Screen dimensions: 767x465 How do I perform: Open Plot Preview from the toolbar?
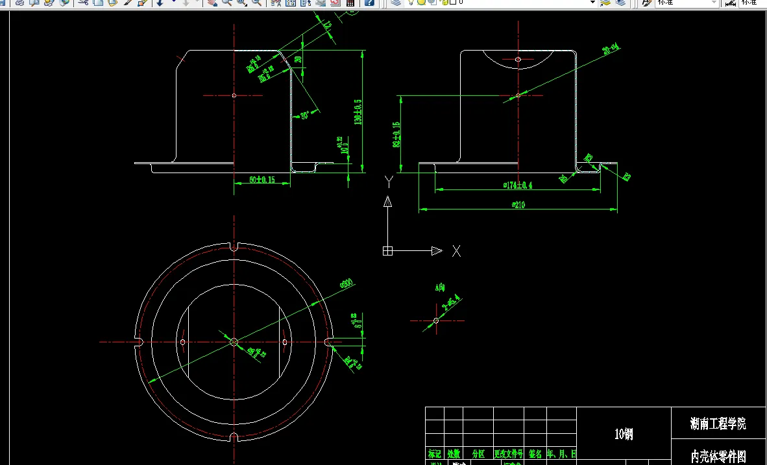click(x=34, y=3)
